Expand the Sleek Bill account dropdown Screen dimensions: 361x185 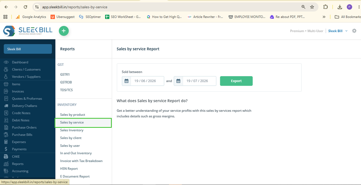click(338, 31)
